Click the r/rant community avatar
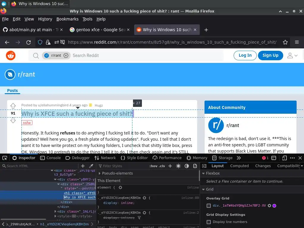304x228 pixels. [216, 125]
